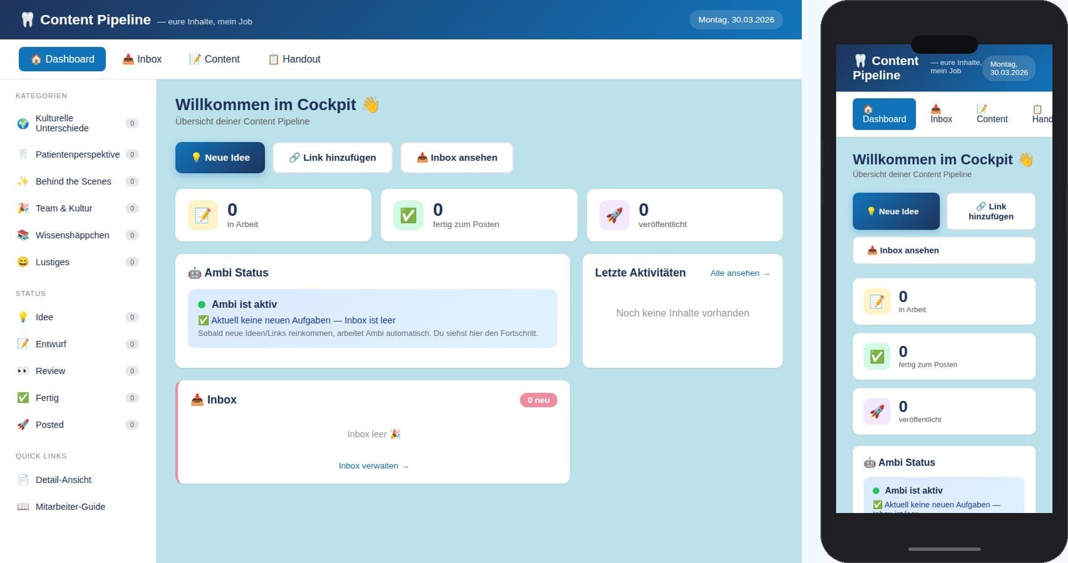Open 'Mitarbeiter-Guide' quick link
The width and height of the screenshot is (1068, 563).
[x=77, y=507]
